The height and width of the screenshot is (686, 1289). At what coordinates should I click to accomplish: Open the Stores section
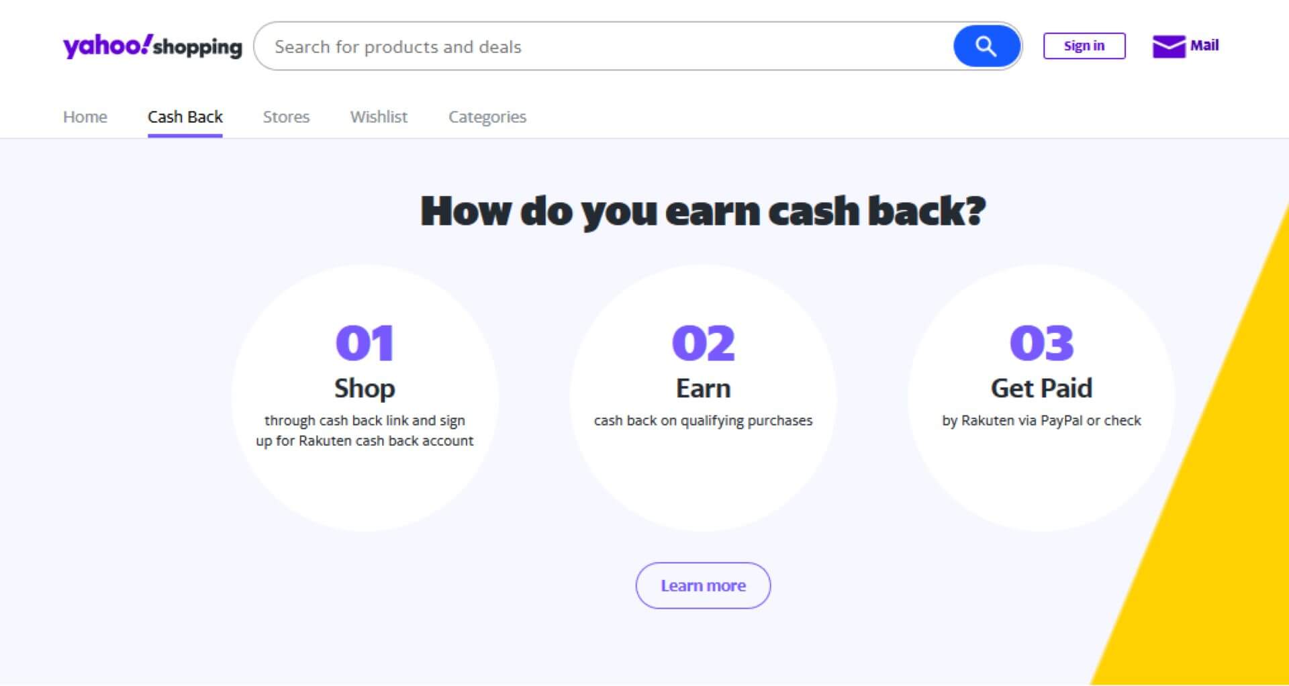tap(286, 117)
